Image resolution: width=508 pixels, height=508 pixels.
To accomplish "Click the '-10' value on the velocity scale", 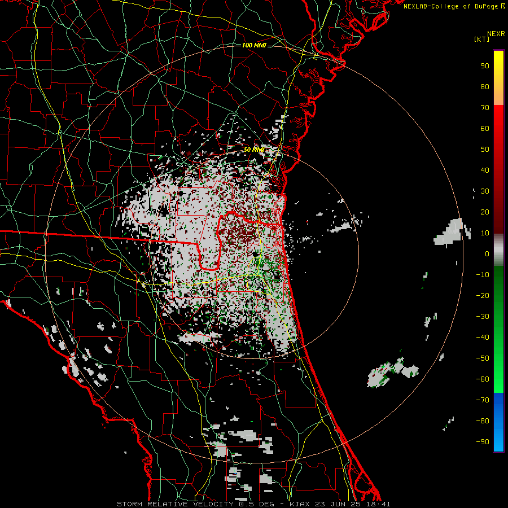I will [483, 275].
